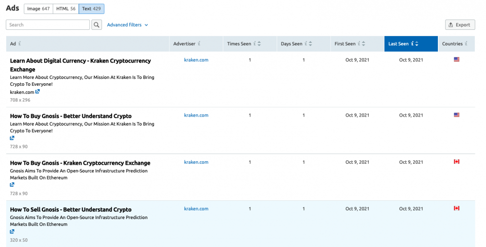486x247 pixels.
Task: Click the US flag in first ad row
Action: click(x=457, y=60)
